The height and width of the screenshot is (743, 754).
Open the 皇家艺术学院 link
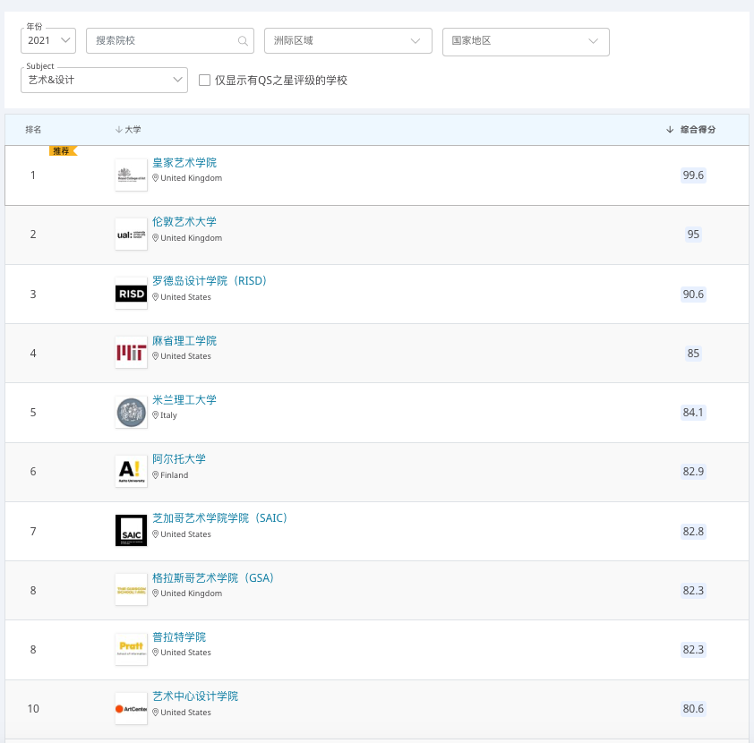coord(184,162)
